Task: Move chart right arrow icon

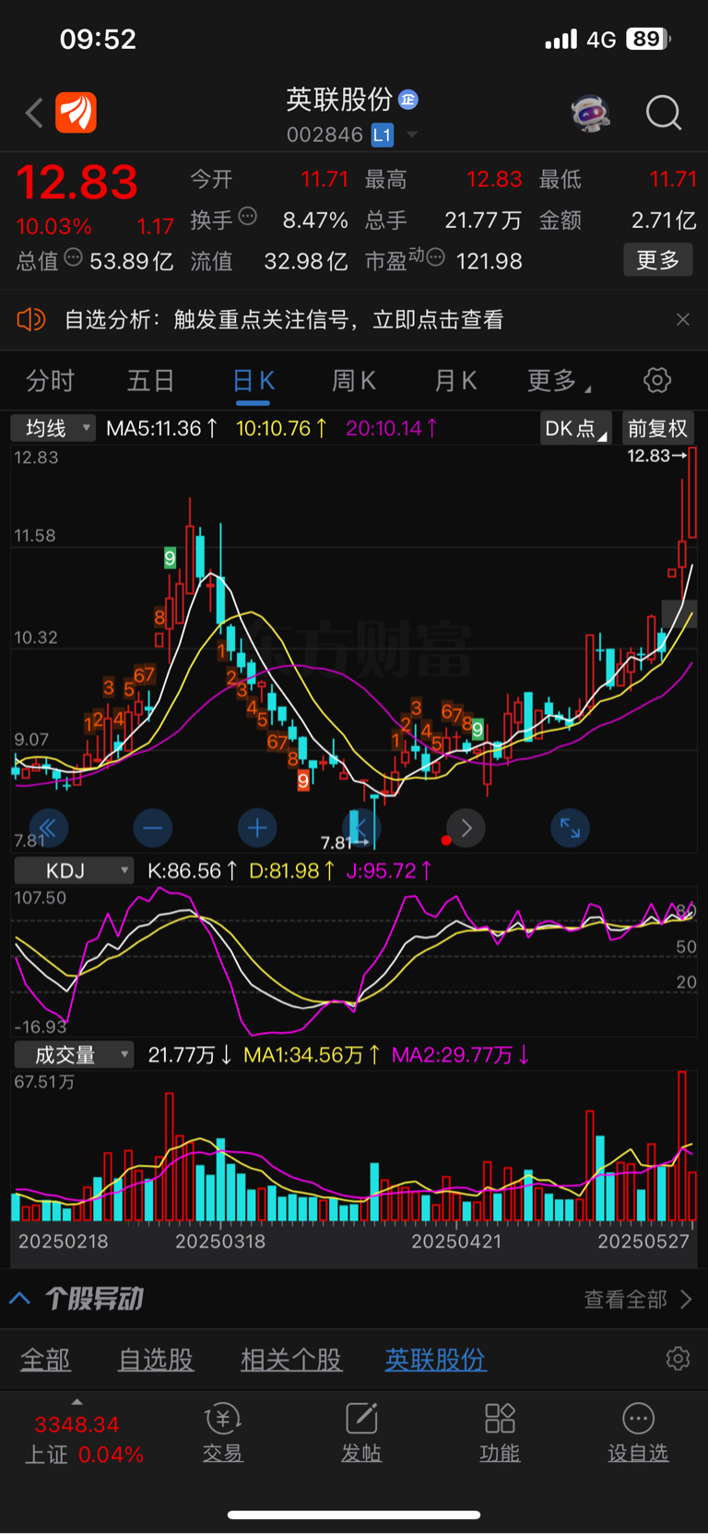Action: 466,828
